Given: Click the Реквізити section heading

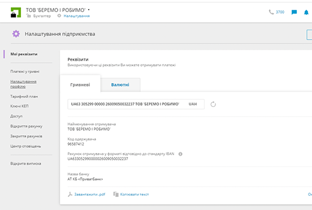Looking at the screenshot, I should [78, 59].
